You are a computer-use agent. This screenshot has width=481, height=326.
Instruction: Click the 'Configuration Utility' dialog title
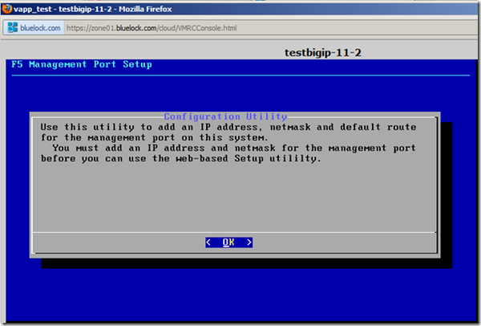tap(225, 116)
